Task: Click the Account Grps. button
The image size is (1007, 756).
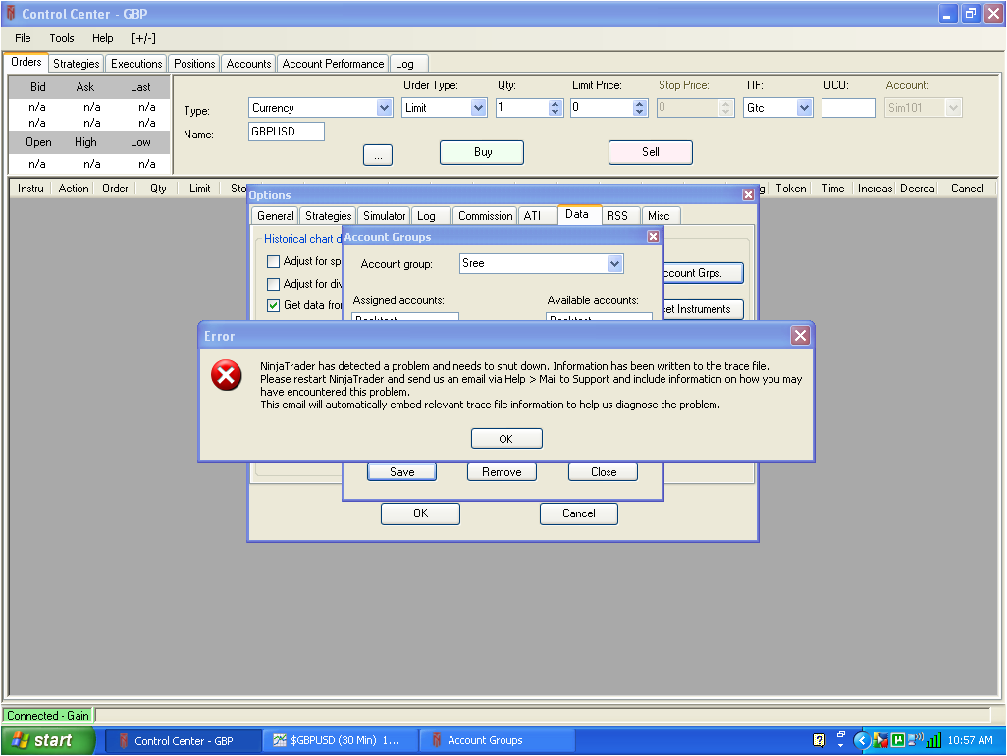Action: 703,273
